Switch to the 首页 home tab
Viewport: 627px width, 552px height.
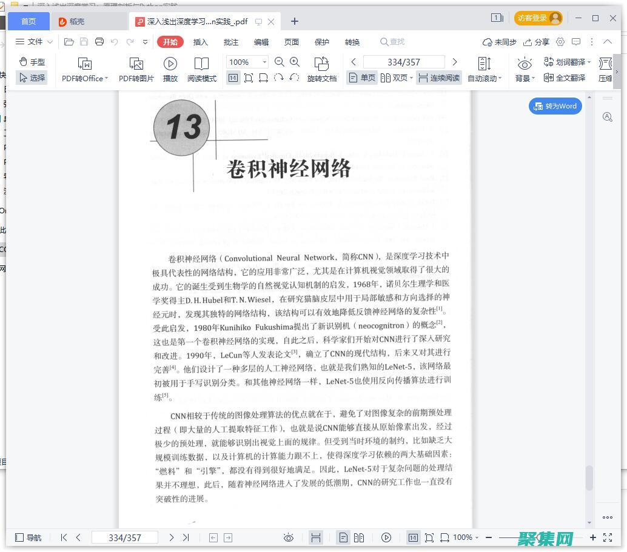pos(28,21)
